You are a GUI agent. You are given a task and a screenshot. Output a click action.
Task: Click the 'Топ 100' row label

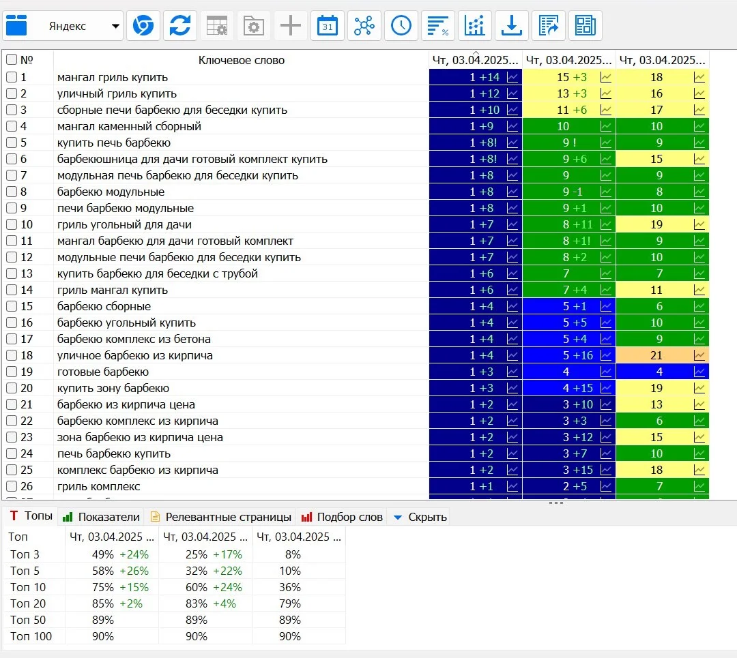[x=31, y=636]
